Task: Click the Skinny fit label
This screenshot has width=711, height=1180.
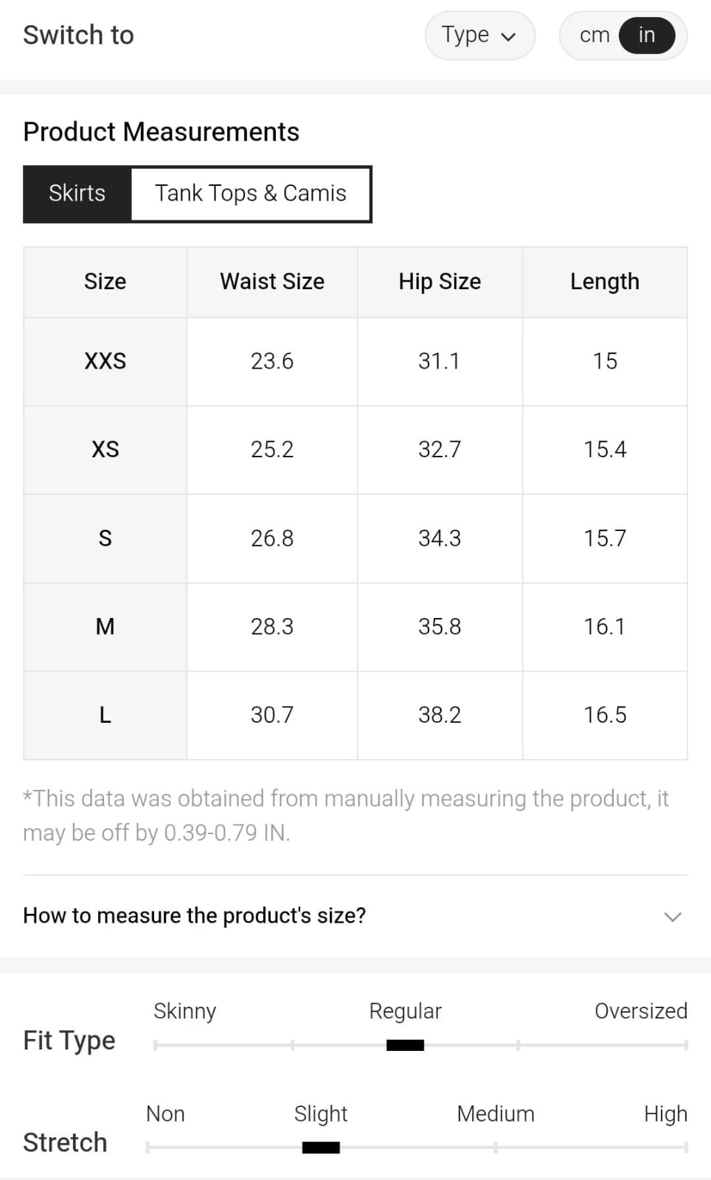Action: 184,1011
